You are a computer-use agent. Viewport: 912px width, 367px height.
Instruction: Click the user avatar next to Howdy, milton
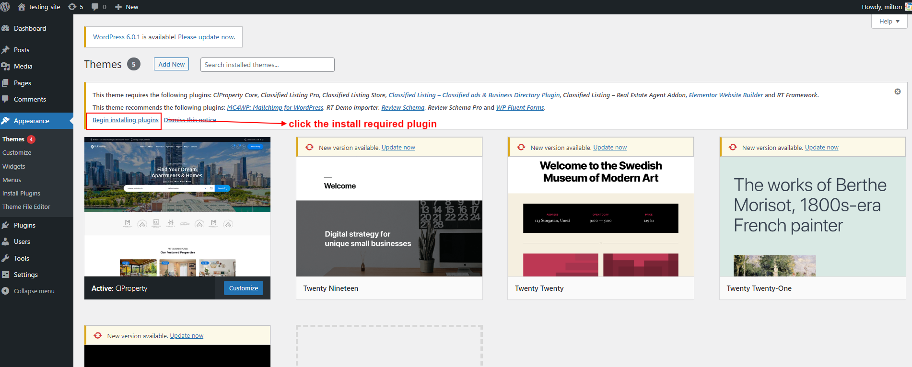[x=908, y=7]
